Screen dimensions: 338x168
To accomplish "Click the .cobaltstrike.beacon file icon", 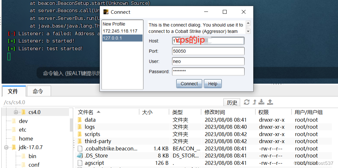I will click(x=80, y=148).
